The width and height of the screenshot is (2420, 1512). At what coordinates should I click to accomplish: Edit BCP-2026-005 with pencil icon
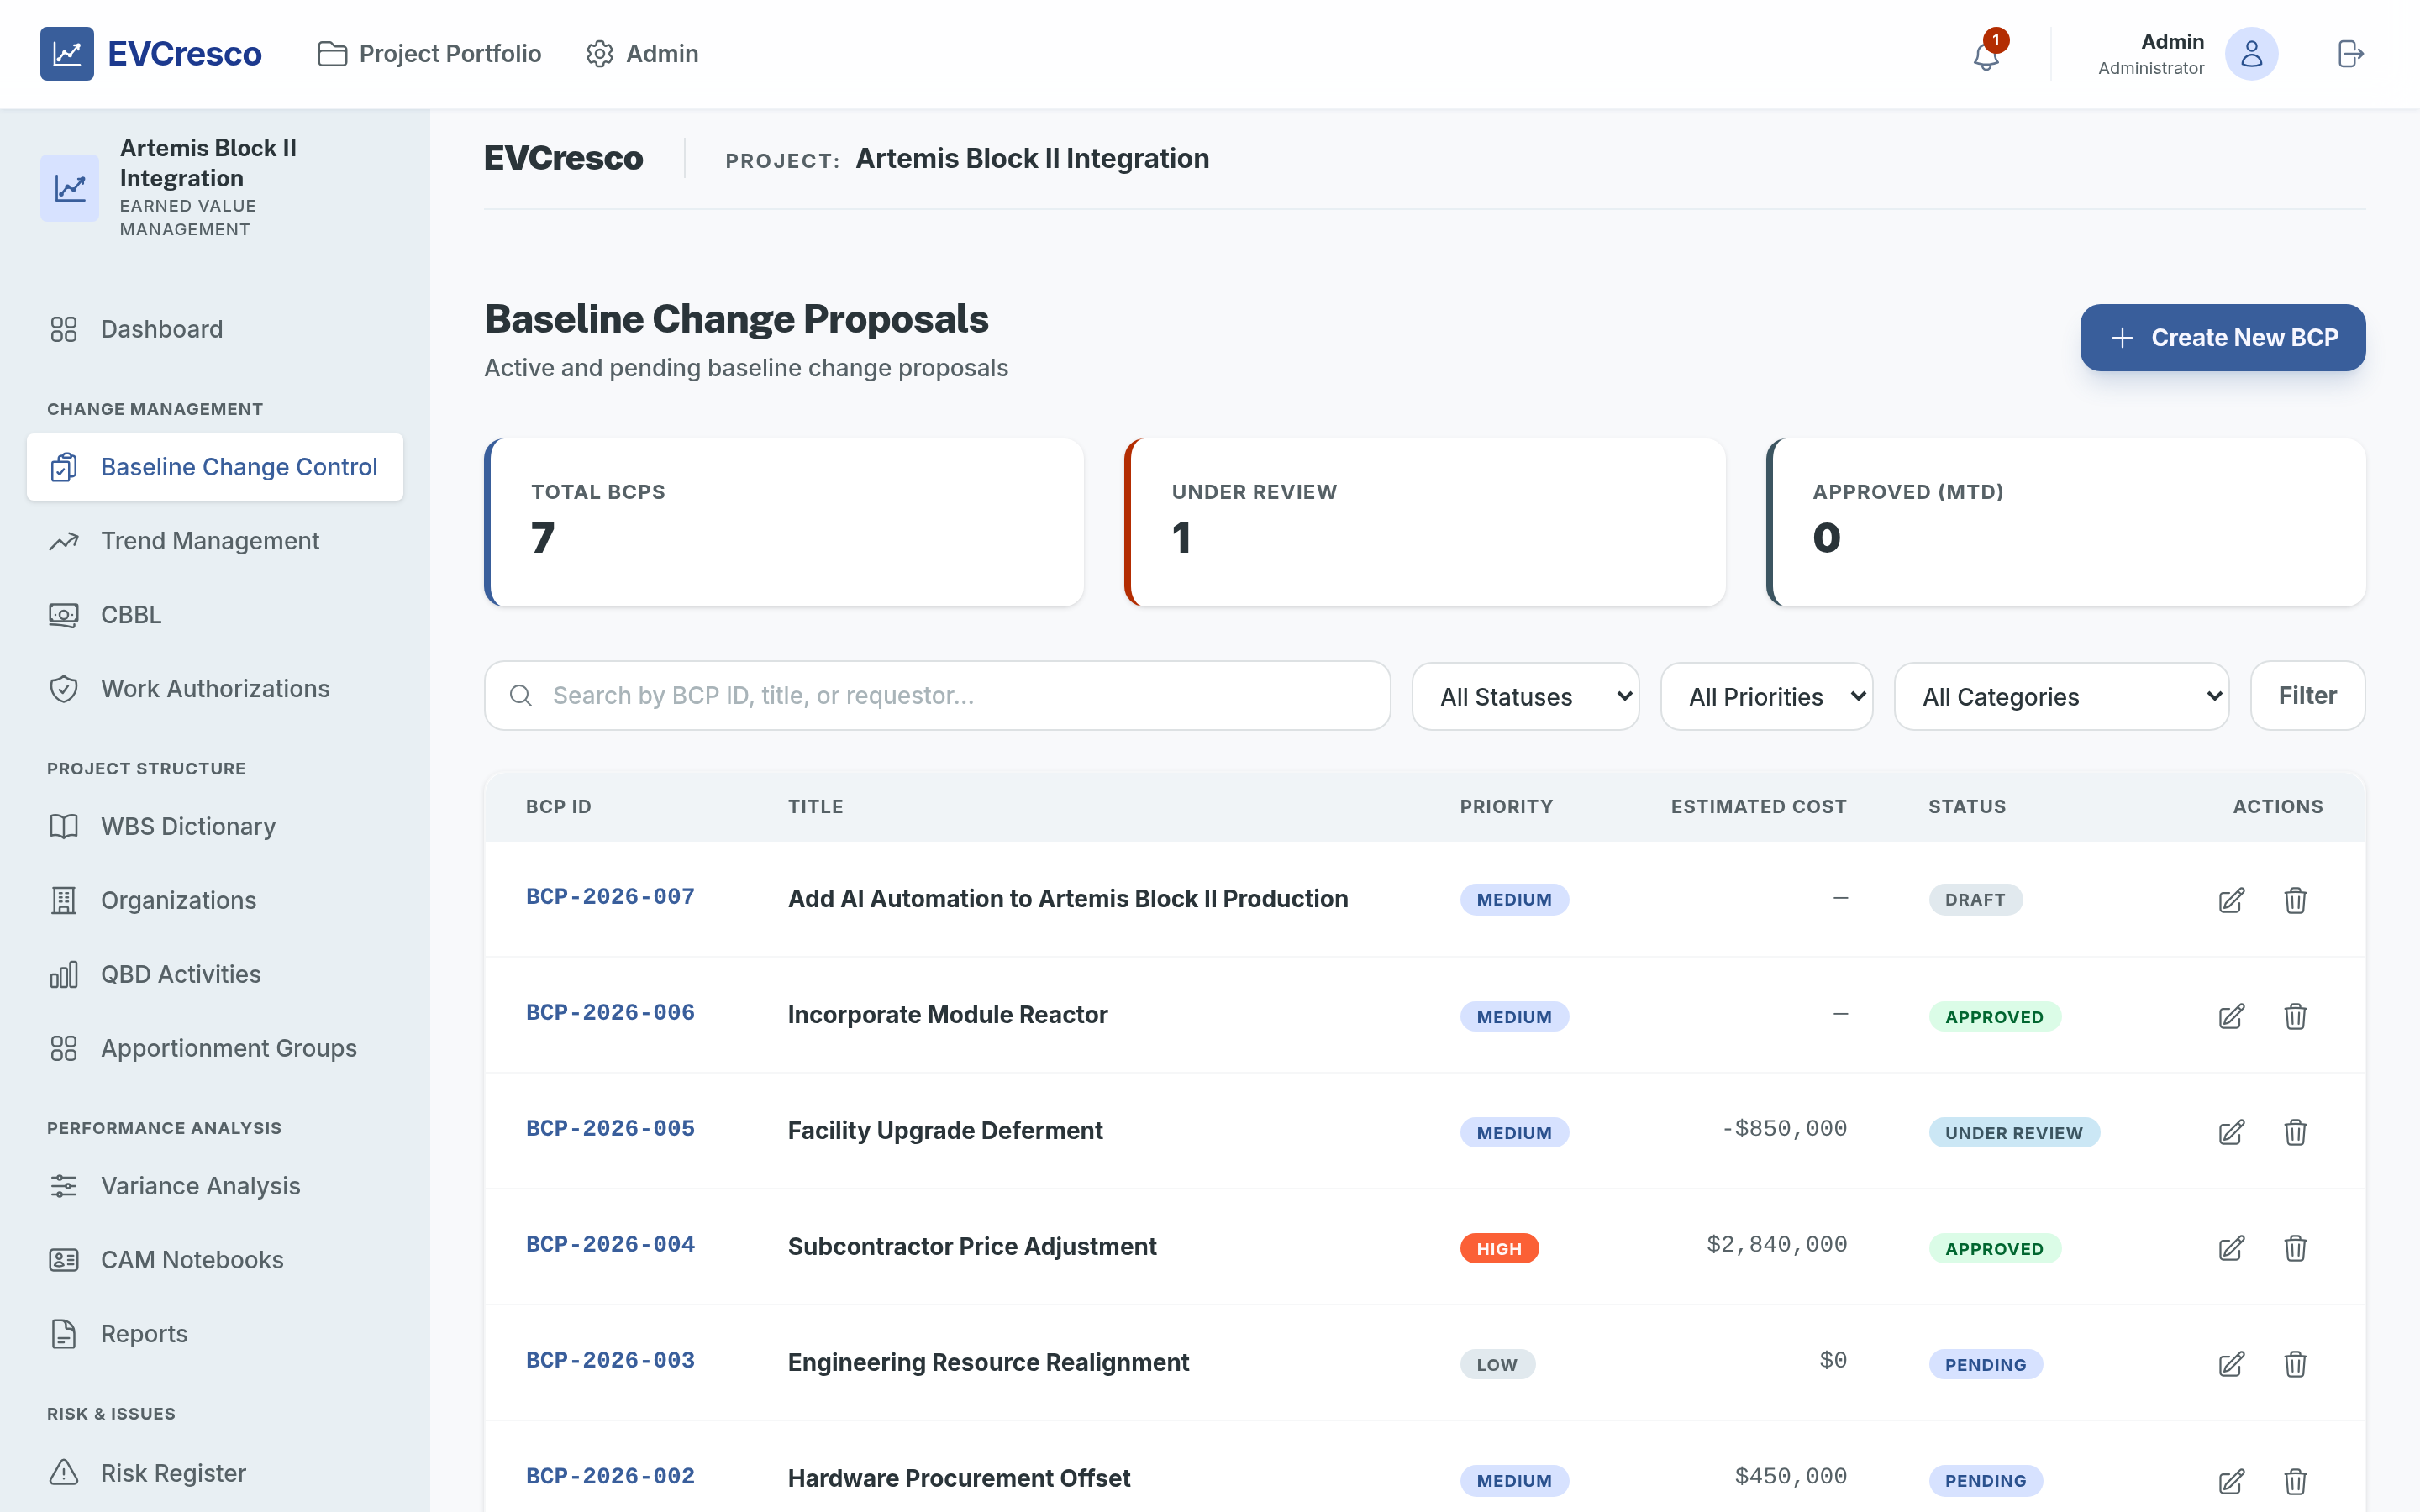click(x=2231, y=1132)
